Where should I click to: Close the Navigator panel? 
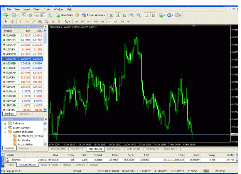(x=46, y=119)
